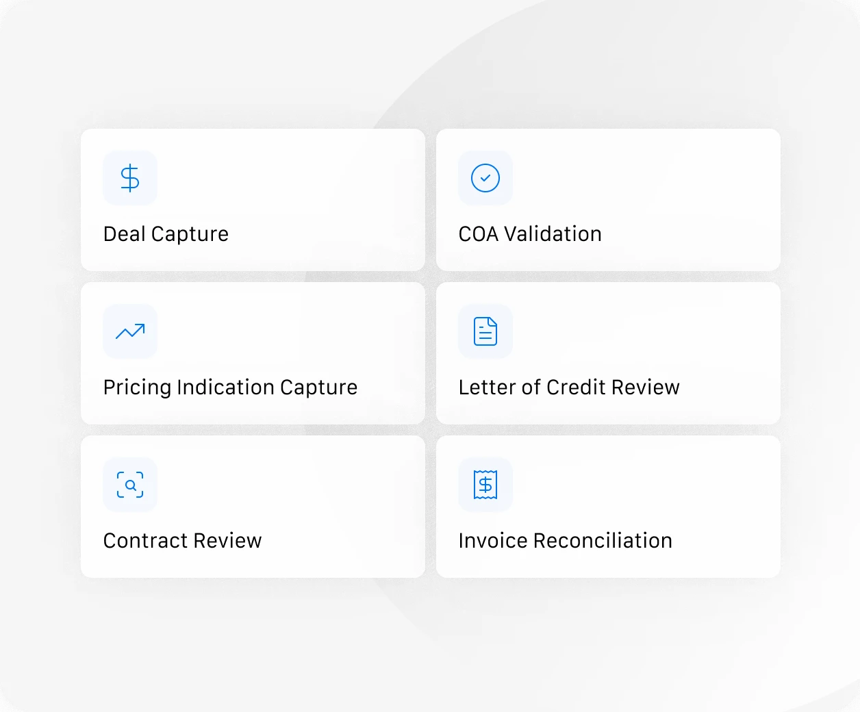Select the "Letter of Credit Review" text label
The height and width of the screenshot is (712, 860).
pyautogui.click(x=569, y=387)
